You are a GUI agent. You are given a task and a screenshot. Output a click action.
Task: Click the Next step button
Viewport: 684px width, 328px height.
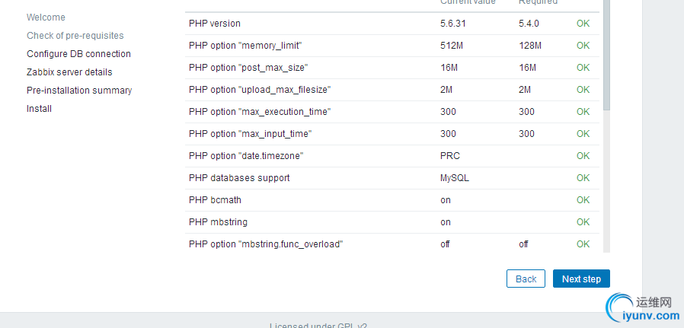coord(581,279)
